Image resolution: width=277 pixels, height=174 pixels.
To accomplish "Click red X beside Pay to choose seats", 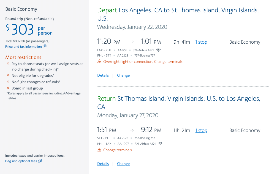I will click(8, 64).
